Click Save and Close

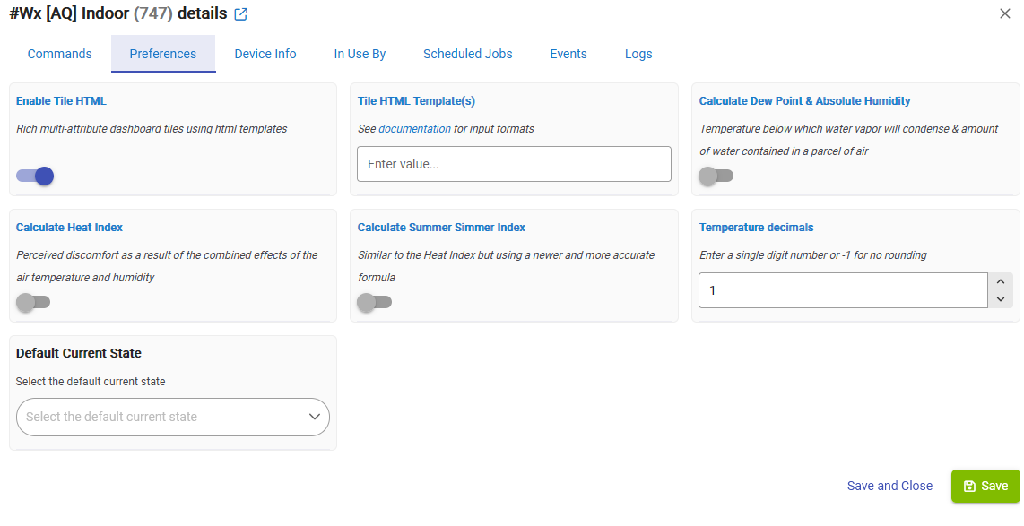click(x=889, y=487)
